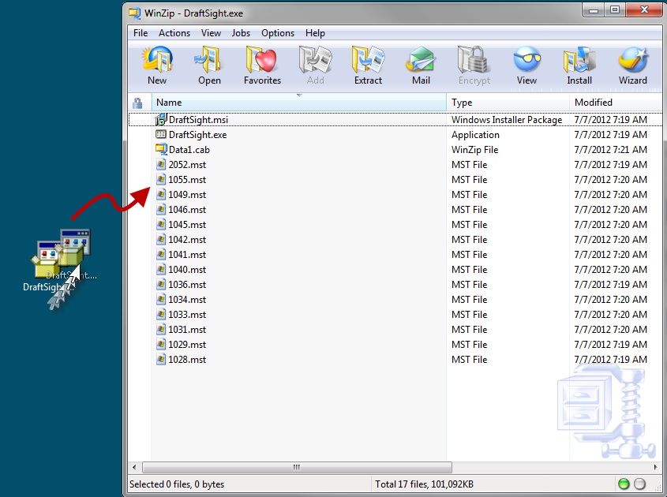Minimize the WinZip window
This screenshot has height=497, width=667.
point(594,9)
